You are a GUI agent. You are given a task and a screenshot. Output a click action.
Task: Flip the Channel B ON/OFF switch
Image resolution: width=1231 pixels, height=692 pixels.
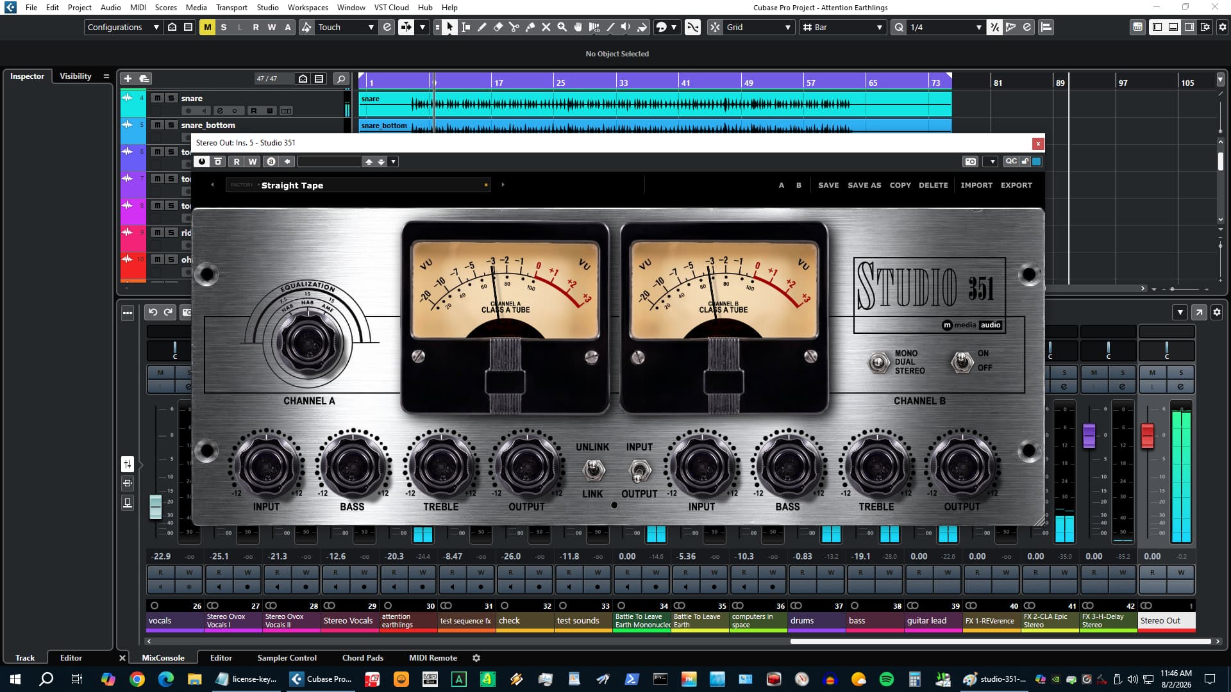(961, 361)
